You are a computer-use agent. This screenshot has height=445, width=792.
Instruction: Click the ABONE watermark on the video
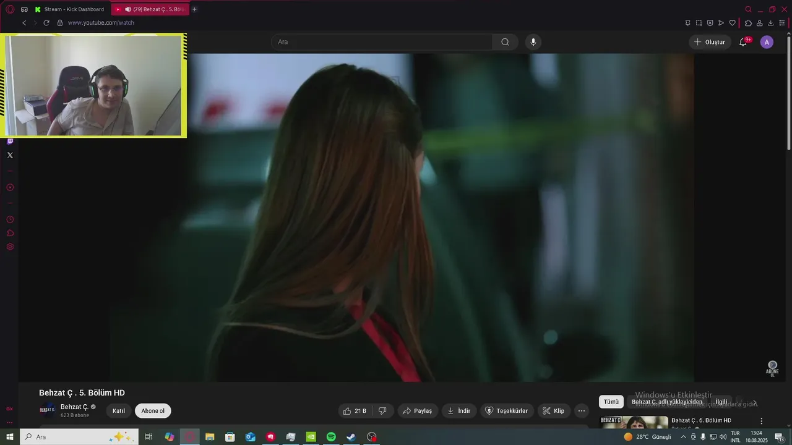(772, 368)
